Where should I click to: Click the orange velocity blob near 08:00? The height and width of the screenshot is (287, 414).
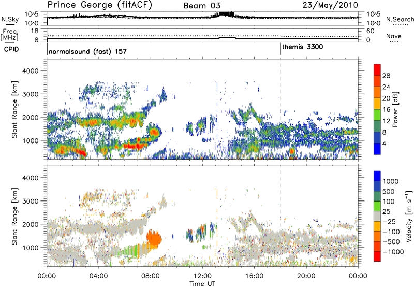point(154,238)
